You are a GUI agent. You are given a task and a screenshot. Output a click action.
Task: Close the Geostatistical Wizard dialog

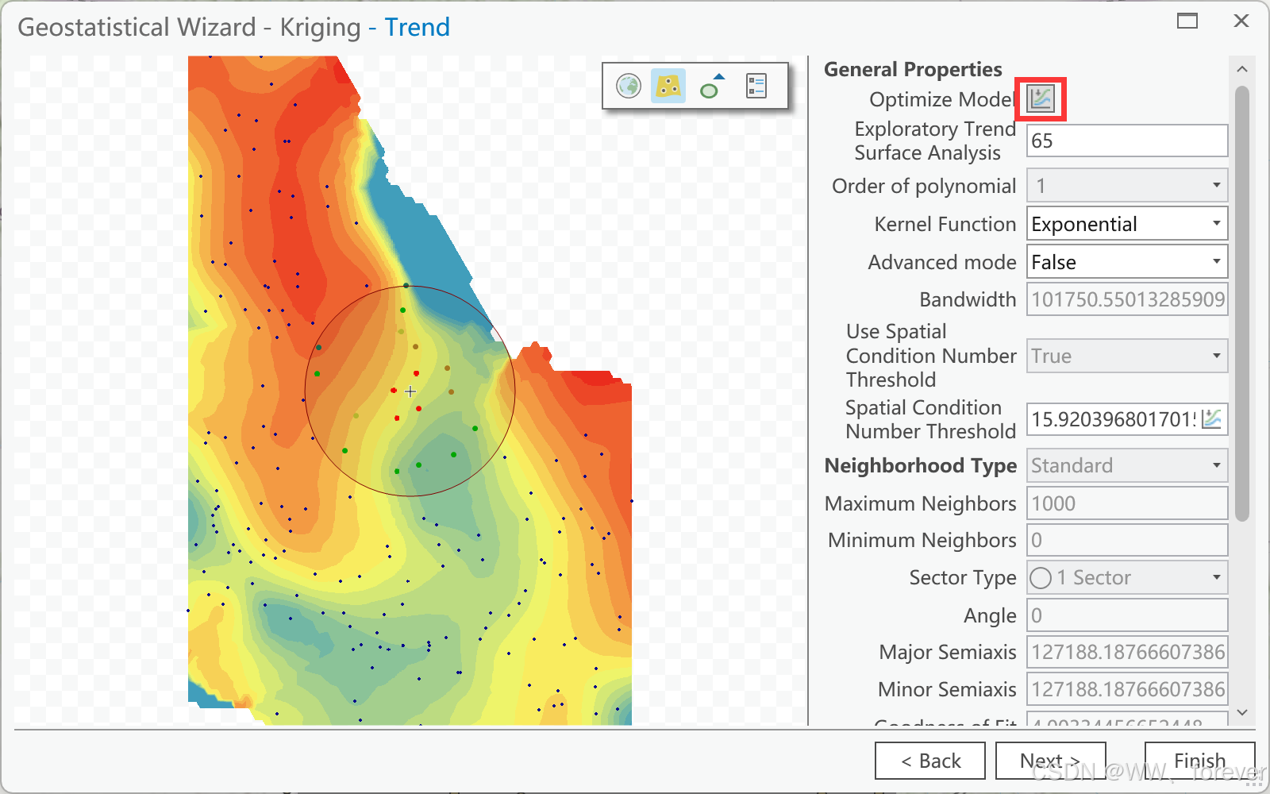[1241, 21]
